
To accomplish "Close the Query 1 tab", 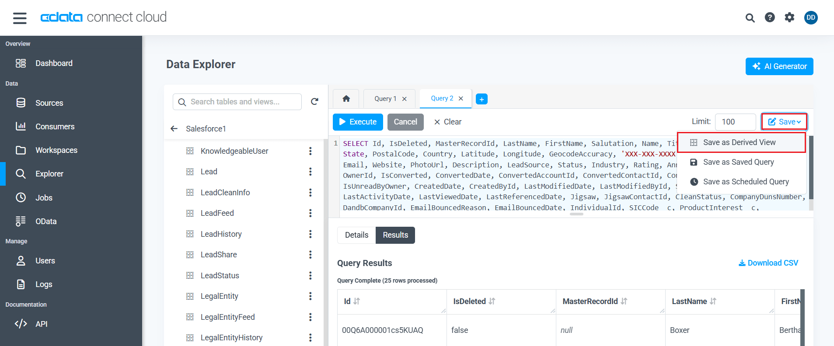I will pyautogui.click(x=405, y=99).
